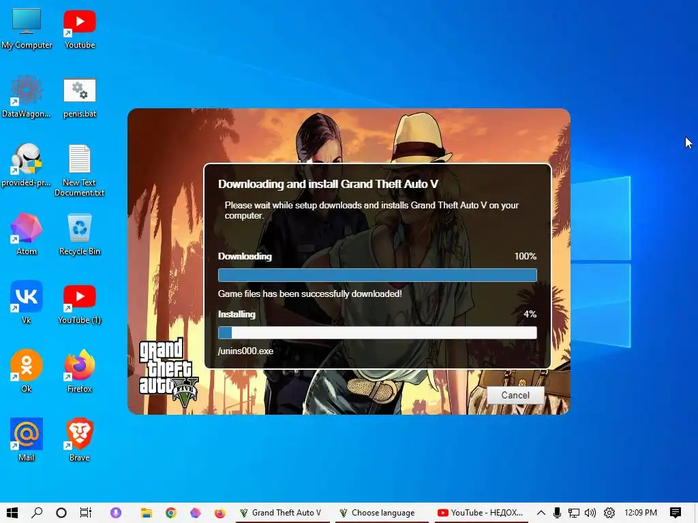Open Chrome from taskbar
This screenshot has height=523, width=698.
(171, 513)
